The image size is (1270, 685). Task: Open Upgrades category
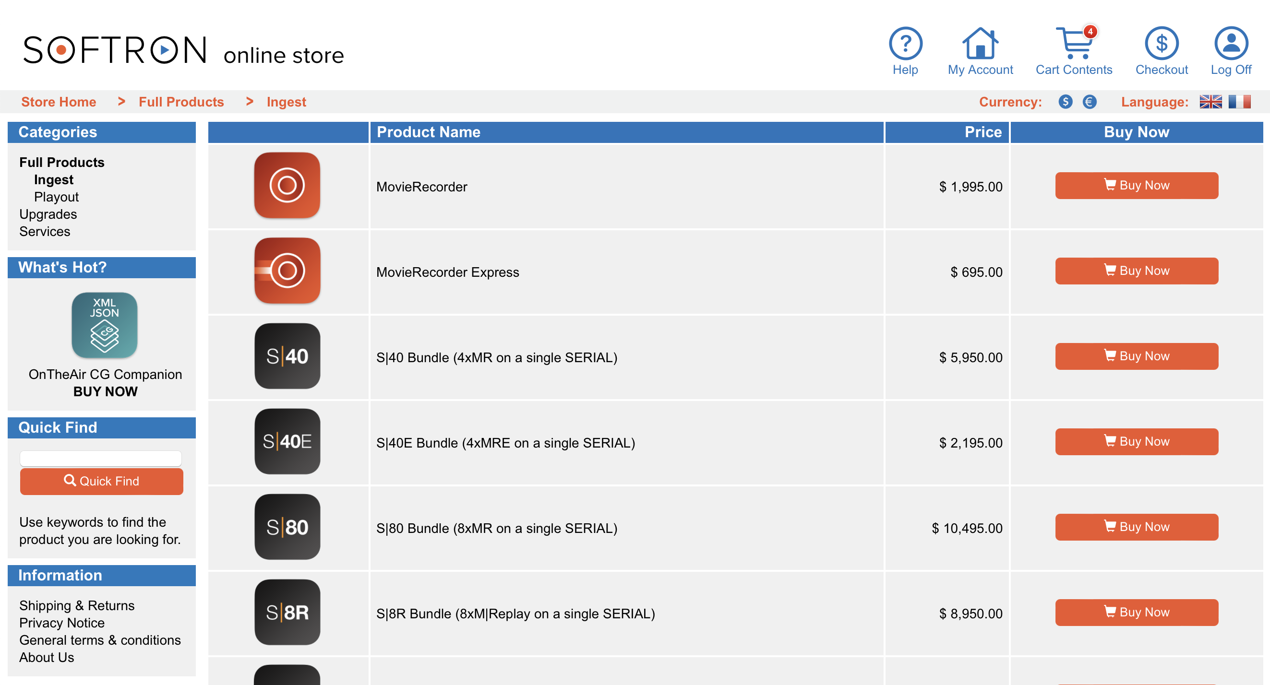(48, 214)
